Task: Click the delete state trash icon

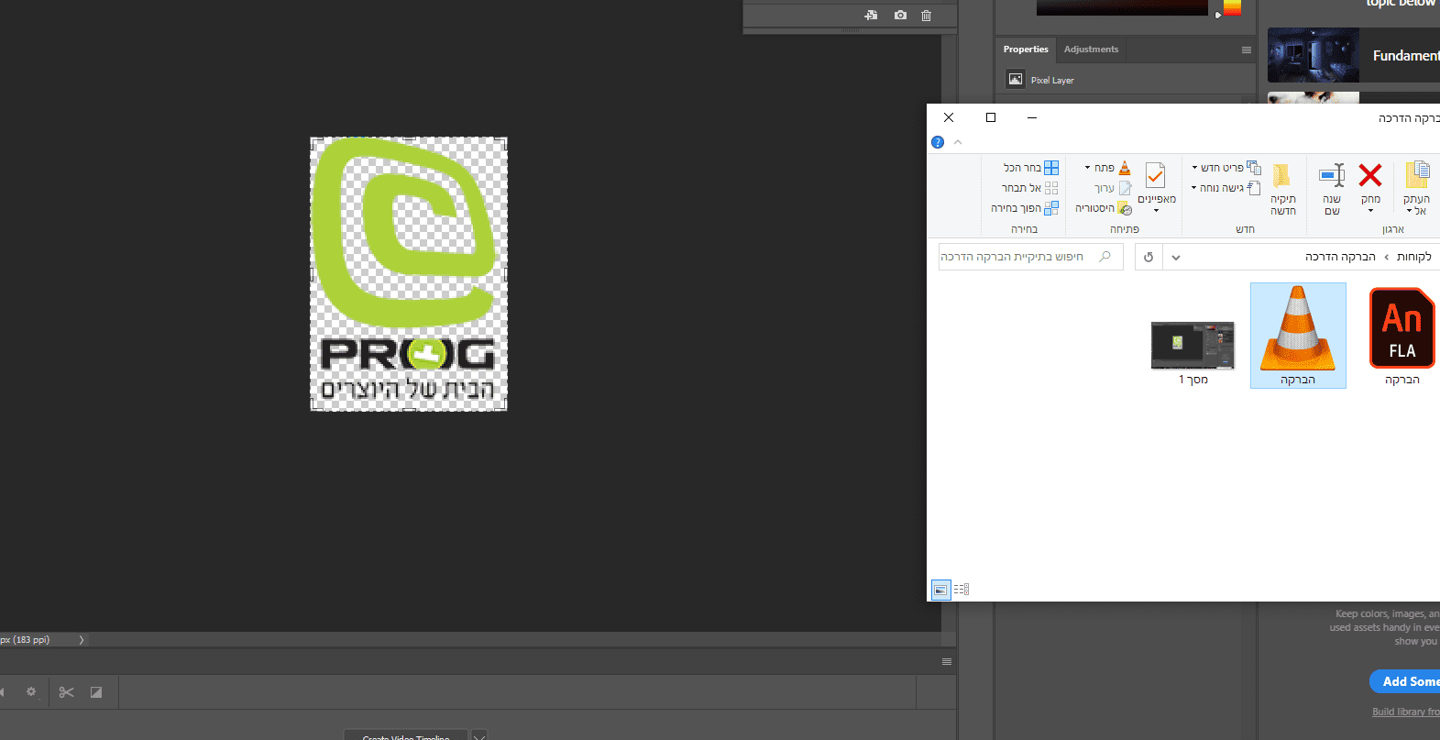Action: [926, 16]
